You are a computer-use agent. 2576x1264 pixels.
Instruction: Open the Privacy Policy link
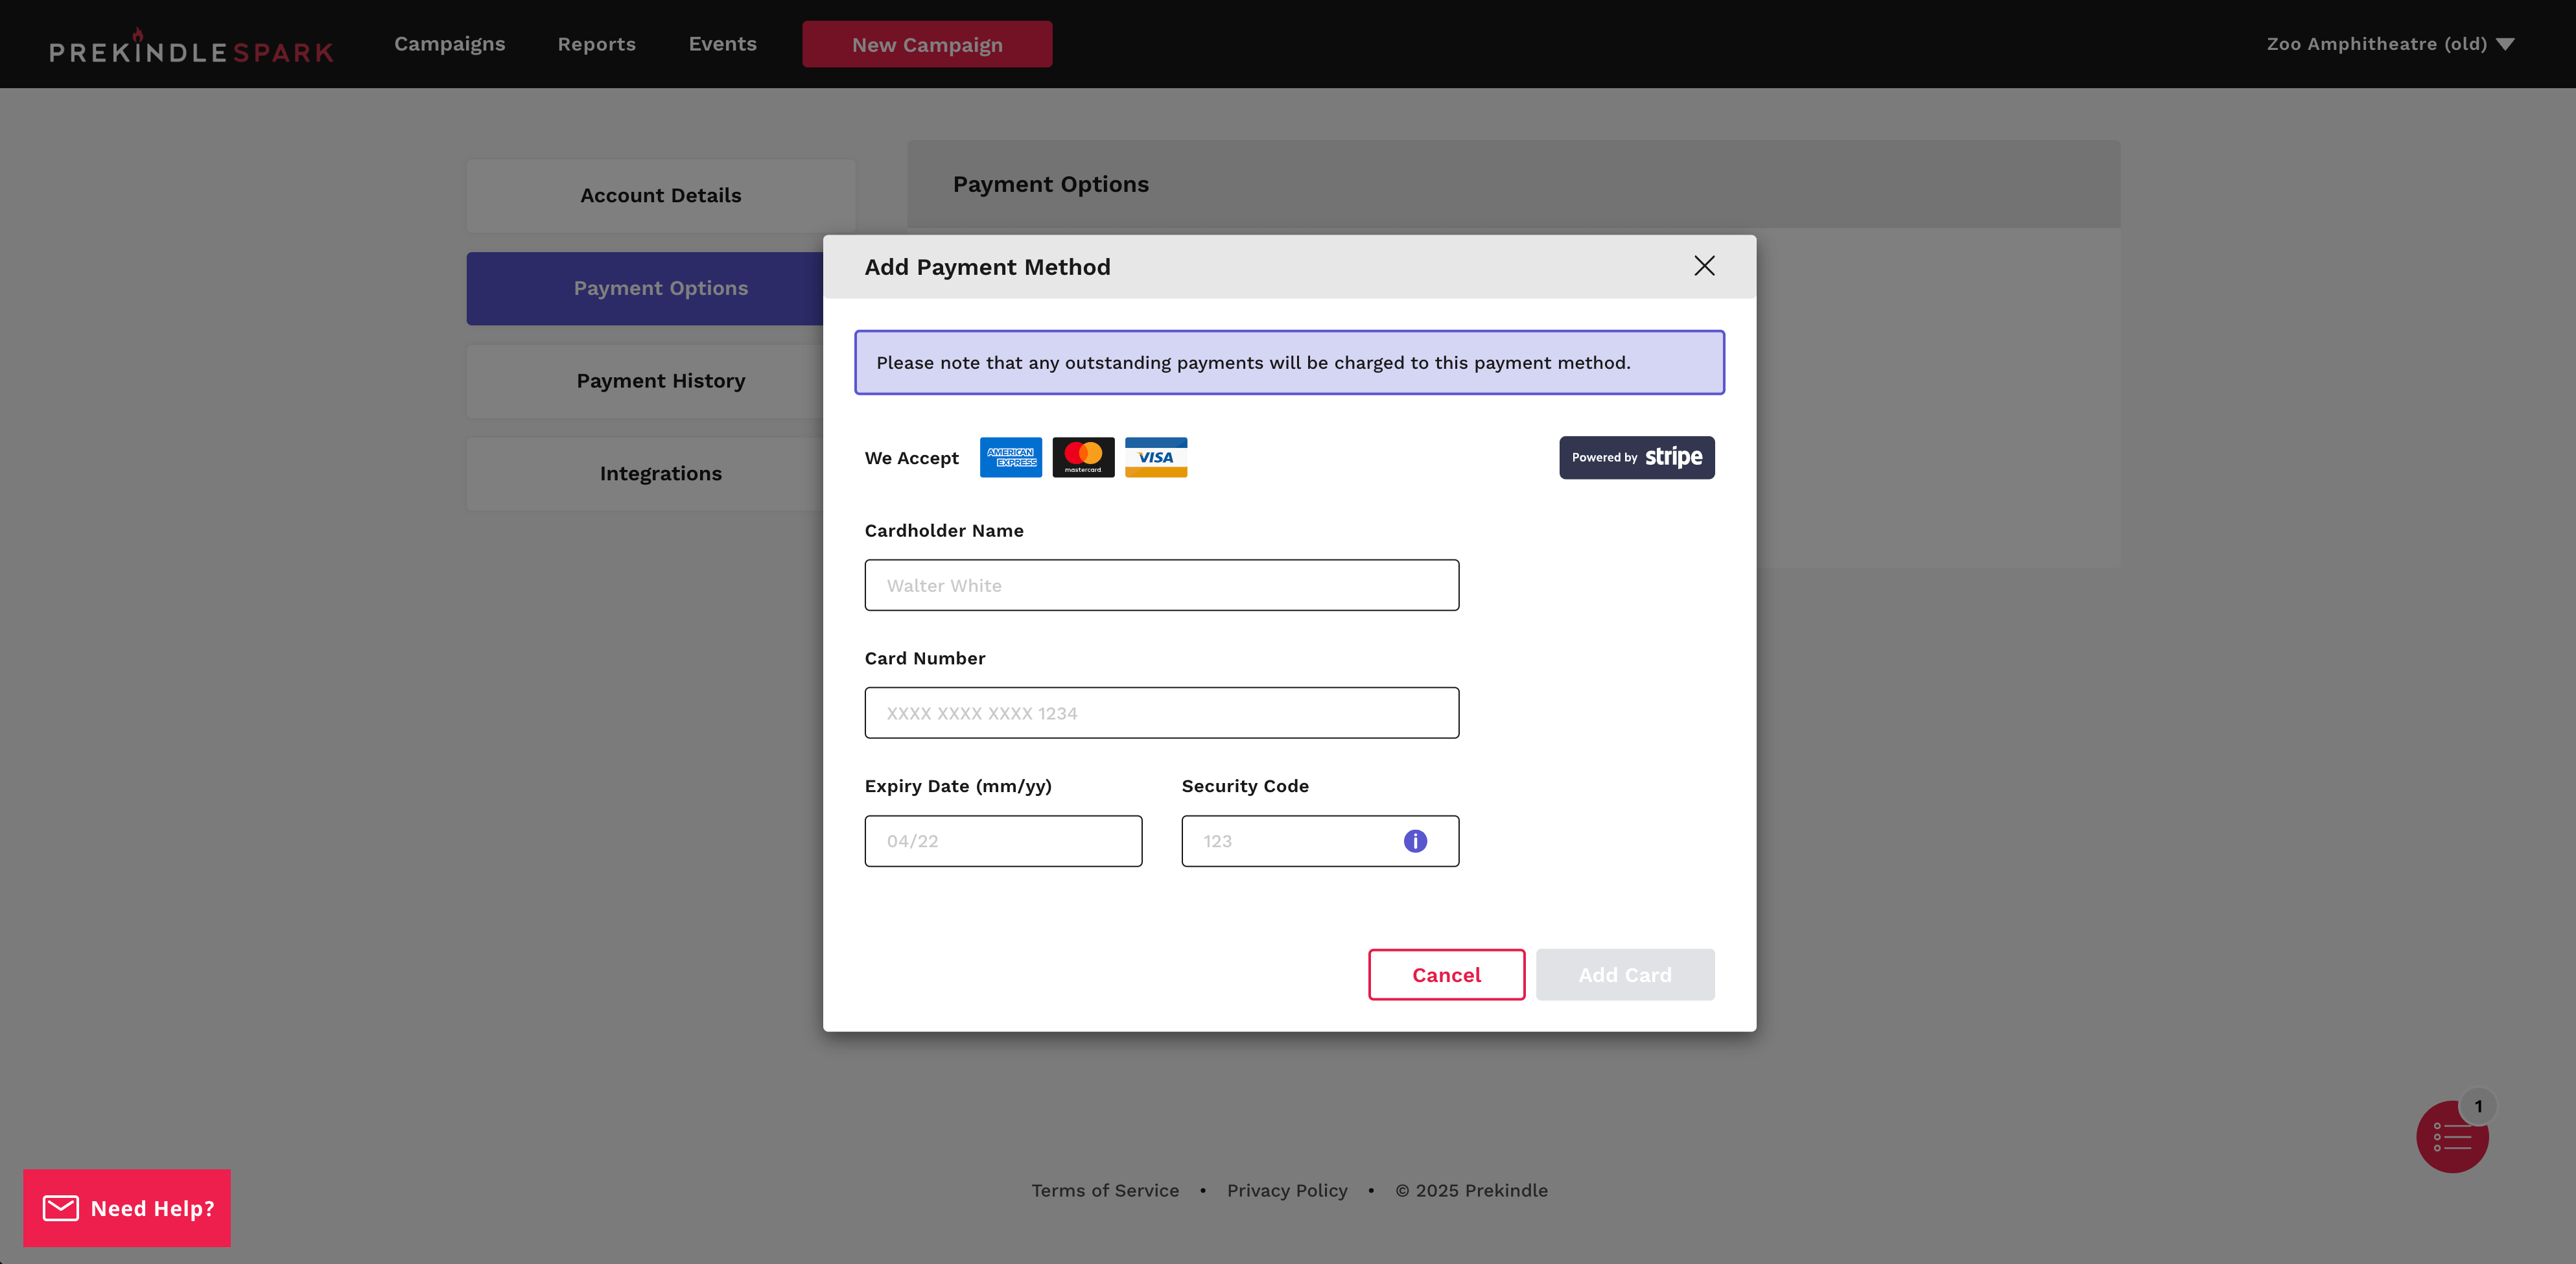[x=1287, y=1190]
